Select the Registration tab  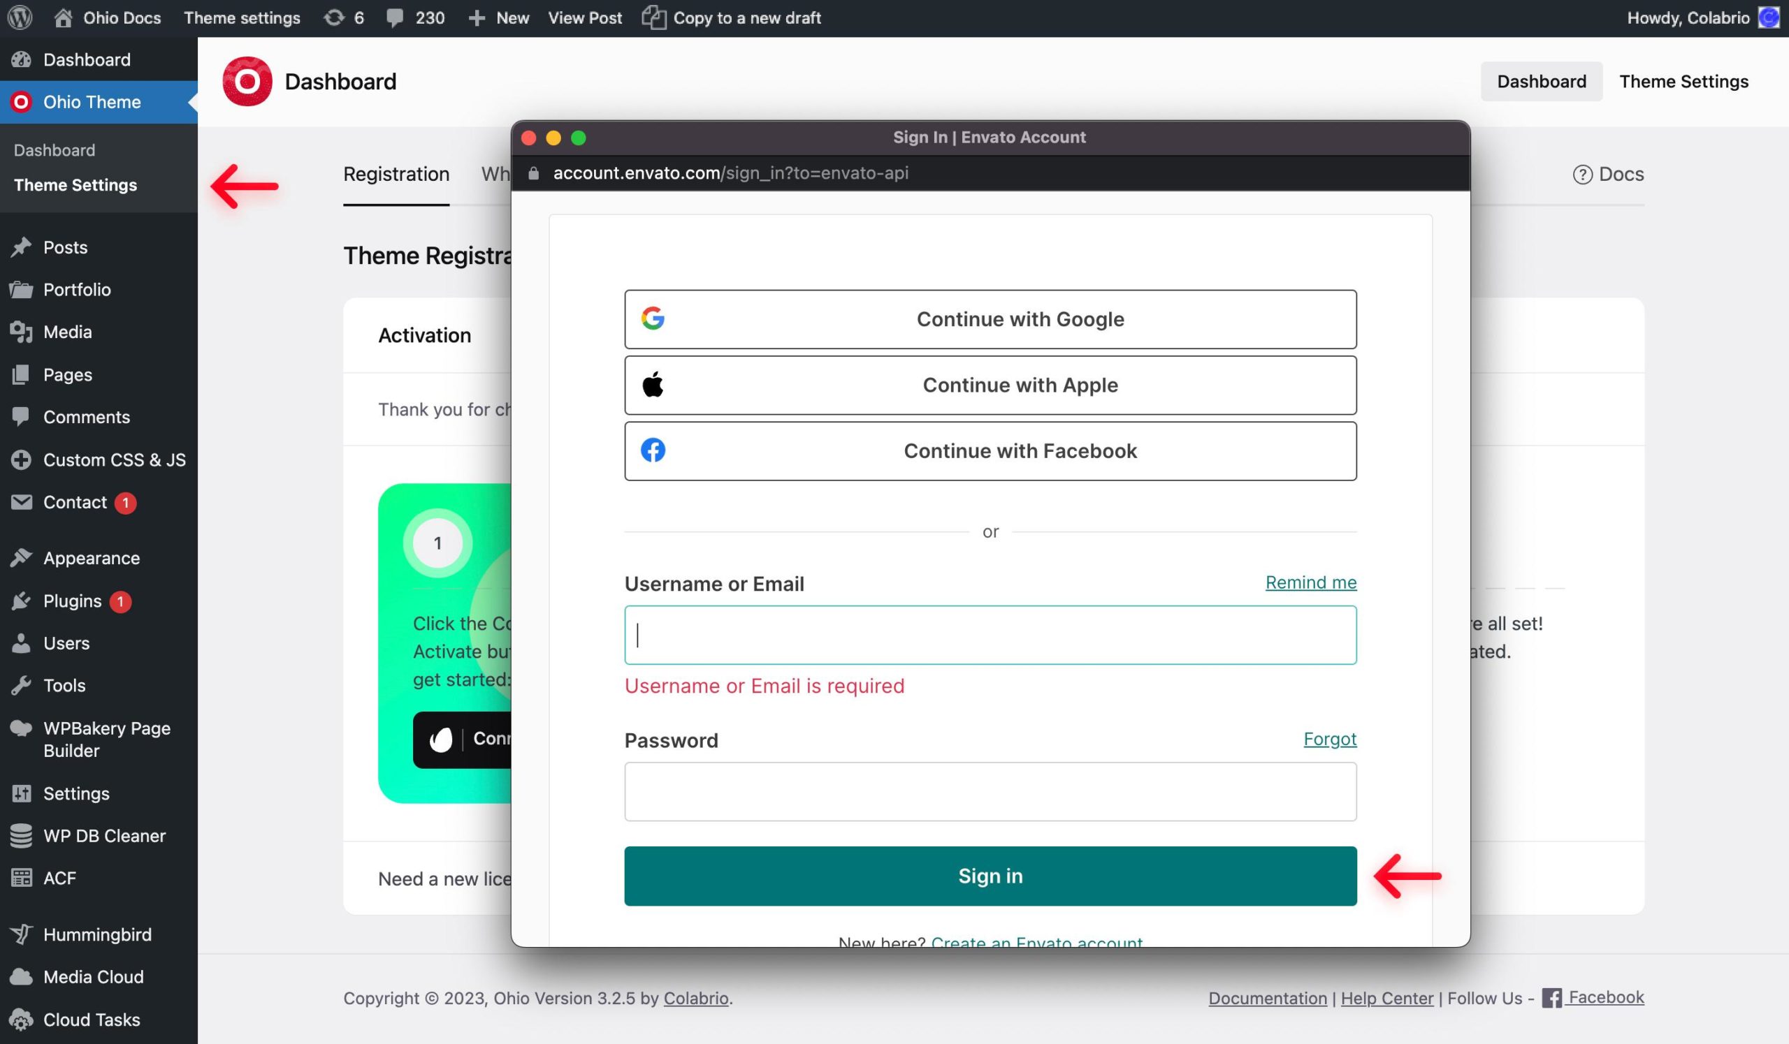(396, 175)
